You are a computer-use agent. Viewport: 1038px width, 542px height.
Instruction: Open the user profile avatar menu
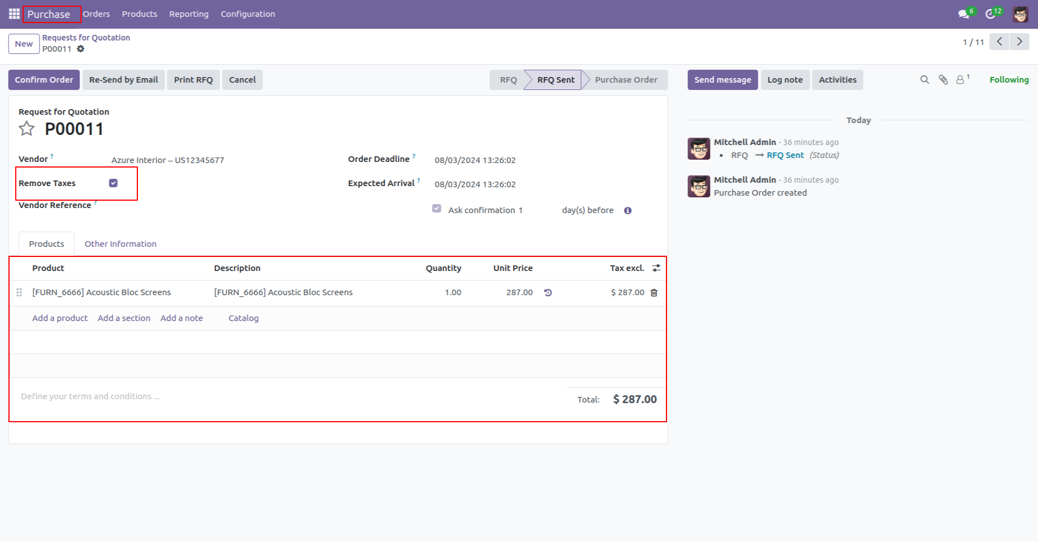pos(1020,13)
